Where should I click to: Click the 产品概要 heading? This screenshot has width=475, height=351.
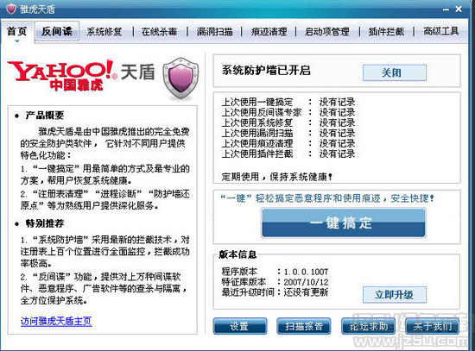45,116
